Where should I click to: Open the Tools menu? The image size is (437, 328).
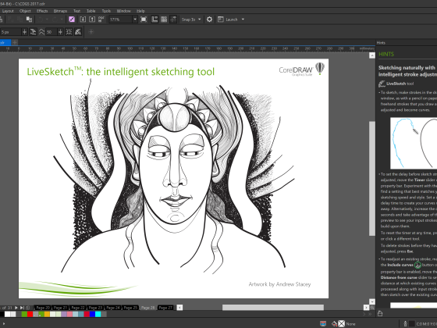click(x=106, y=11)
